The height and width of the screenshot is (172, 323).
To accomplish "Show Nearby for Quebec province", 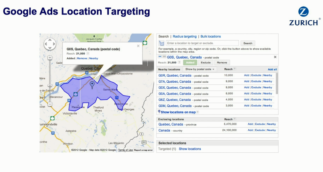I will click(271, 124).
